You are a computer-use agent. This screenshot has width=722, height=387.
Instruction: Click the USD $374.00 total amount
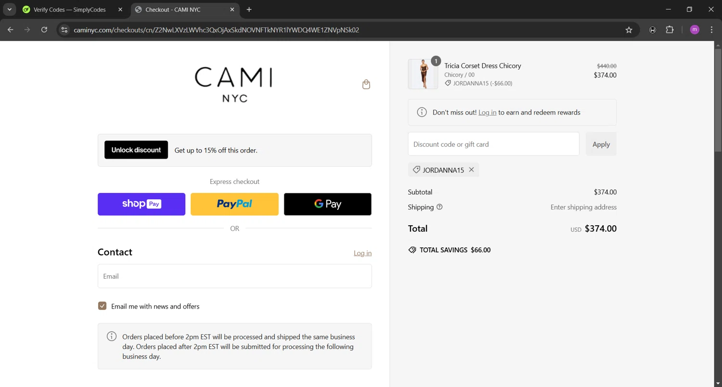[593, 229]
